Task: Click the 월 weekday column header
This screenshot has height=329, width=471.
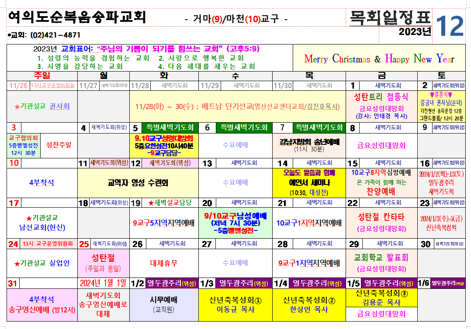Action: pyautogui.click(x=103, y=75)
